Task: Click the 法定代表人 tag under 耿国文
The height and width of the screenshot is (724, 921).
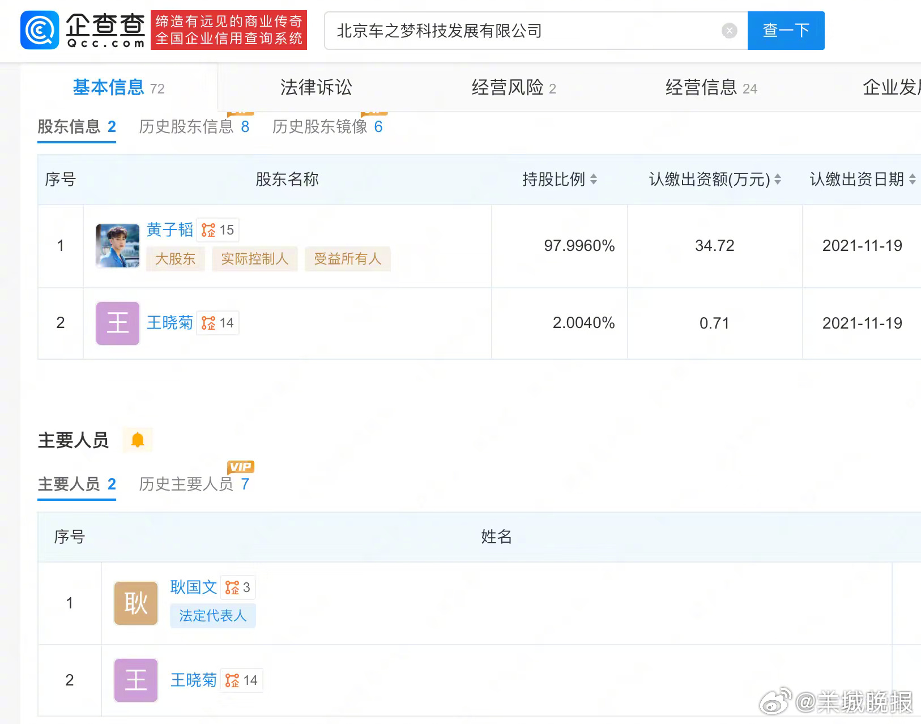Action: point(212,616)
